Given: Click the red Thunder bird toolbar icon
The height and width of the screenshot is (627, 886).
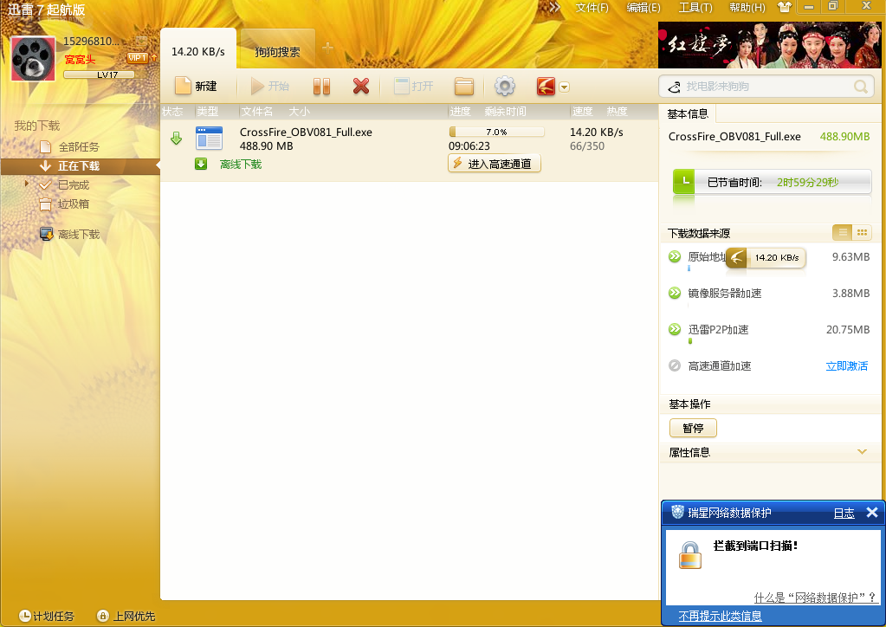Looking at the screenshot, I should [x=546, y=86].
